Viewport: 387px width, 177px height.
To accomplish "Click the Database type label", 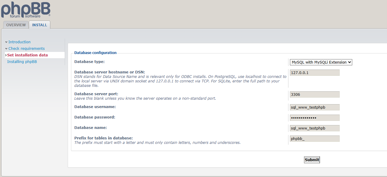I will tap(89, 62).
